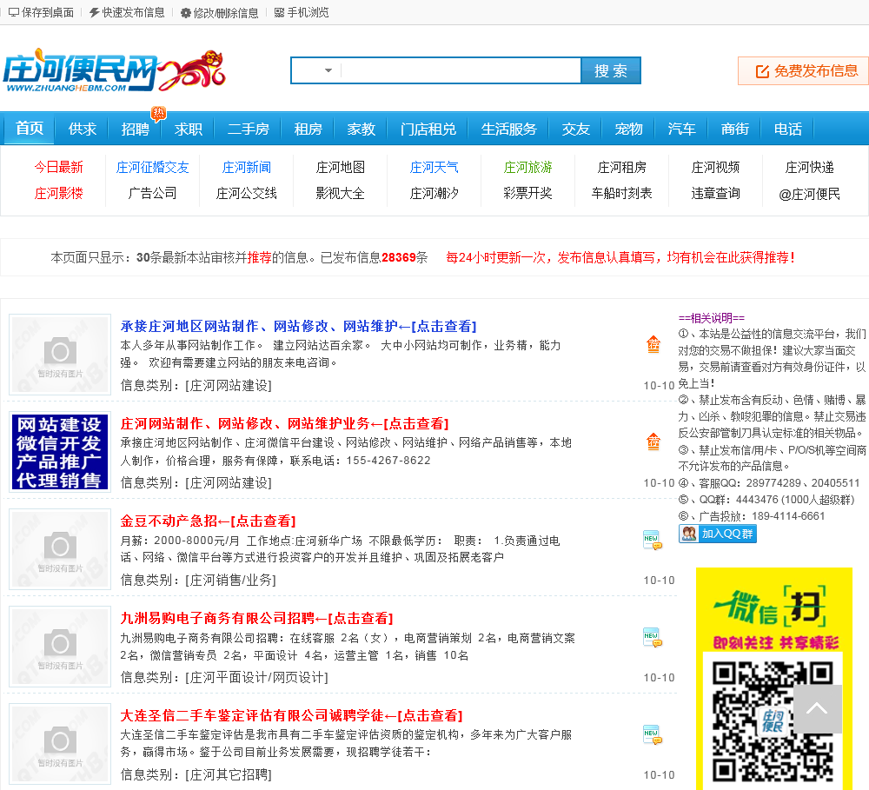Open 承接庄河地区网站制作 listing title
Viewport: 869px width, 790px height.
click(x=299, y=326)
